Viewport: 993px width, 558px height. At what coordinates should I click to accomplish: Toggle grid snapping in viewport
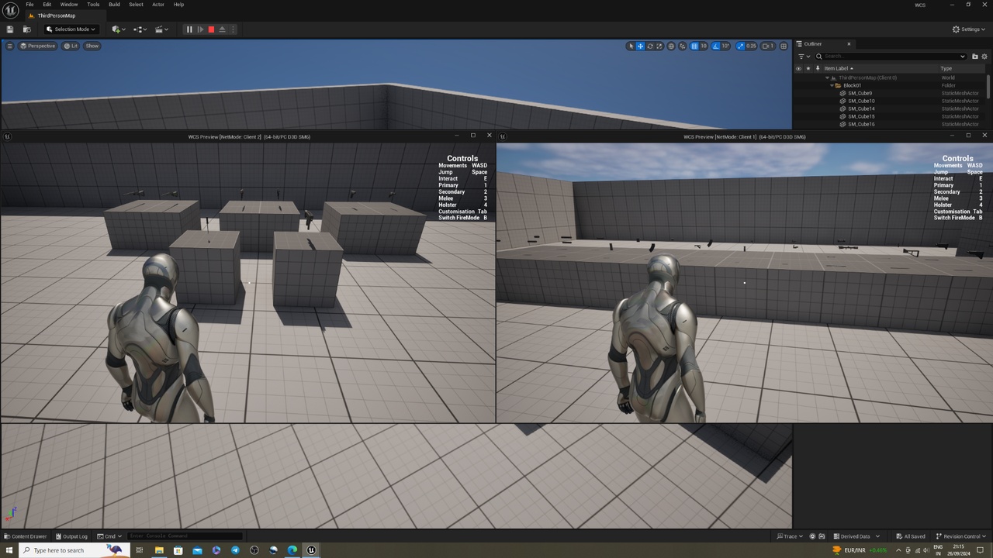[694, 46]
